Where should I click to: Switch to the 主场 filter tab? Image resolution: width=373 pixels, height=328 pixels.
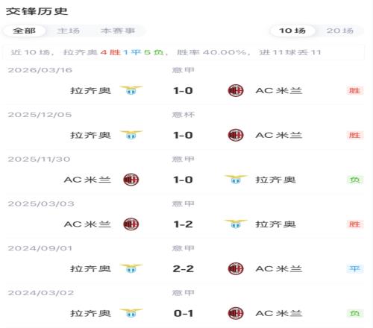coord(69,31)
